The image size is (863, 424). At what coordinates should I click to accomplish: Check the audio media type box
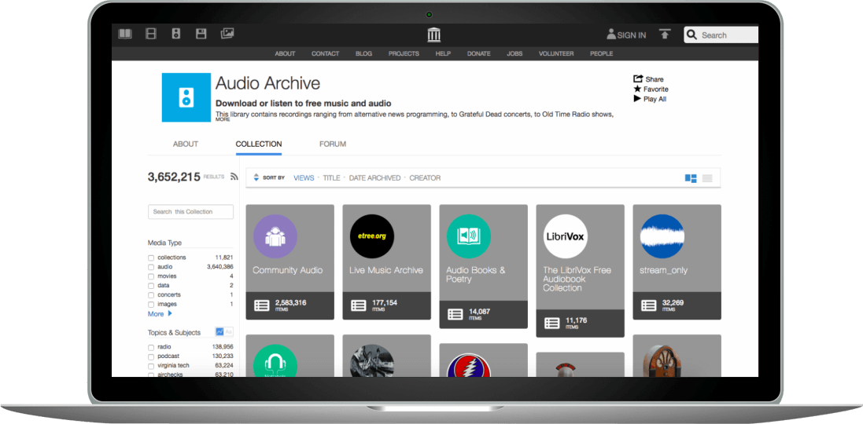[151, 267]
